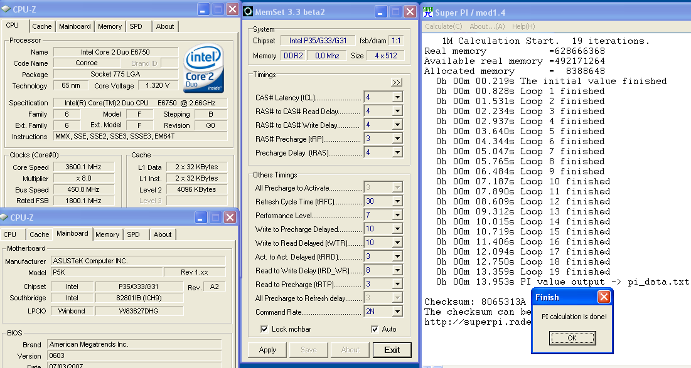Open the Help(H) menu in Super PI
The image size is (691, 368).
523,26
